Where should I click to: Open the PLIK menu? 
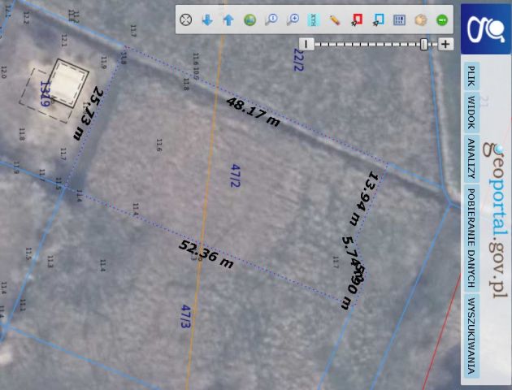click(x=471, y=77)
